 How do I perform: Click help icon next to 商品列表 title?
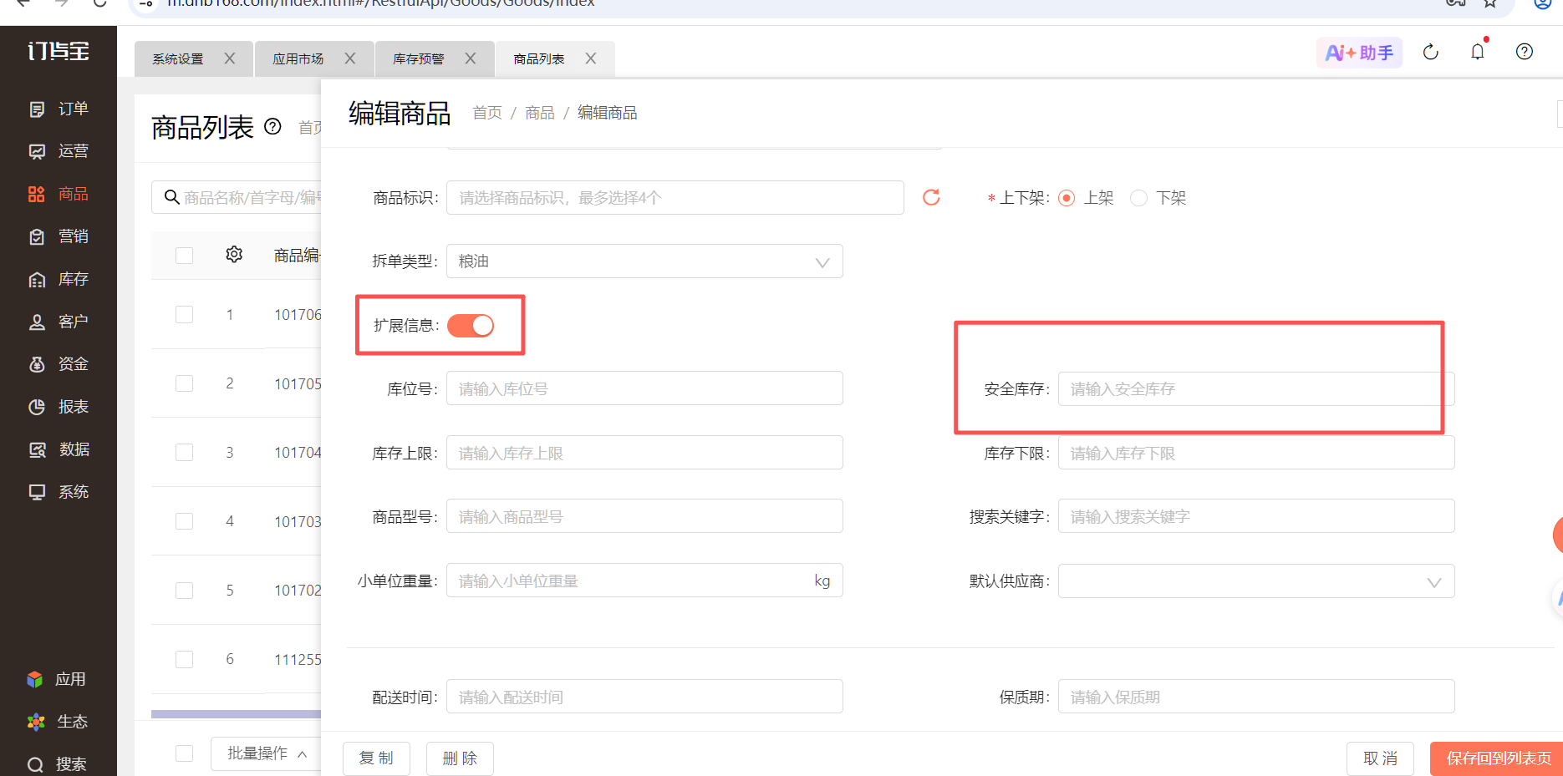[272, 126]
